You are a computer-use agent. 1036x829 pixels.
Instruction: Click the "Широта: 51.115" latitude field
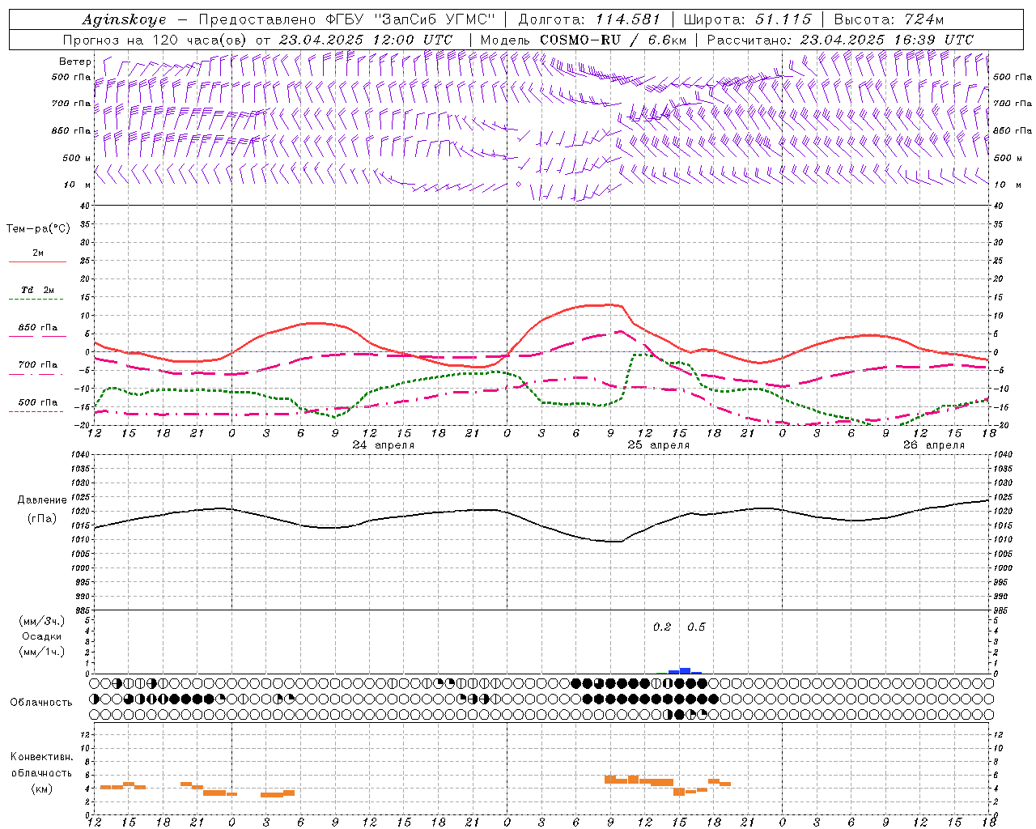tap(747, 19)
